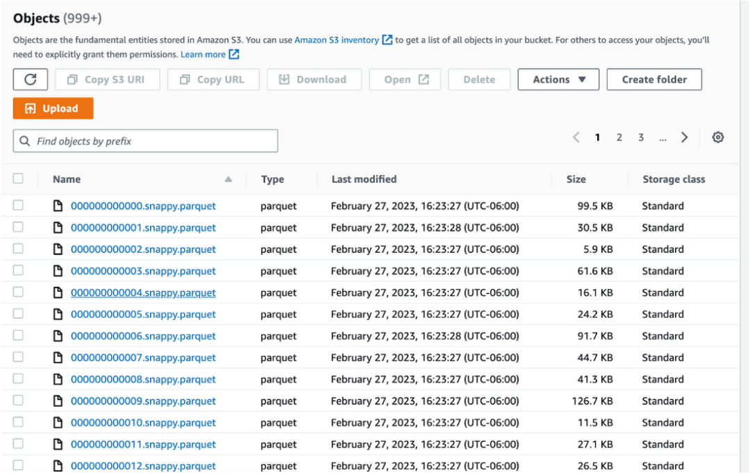Check the box for 000000000002.snappy.parquet
This screenshot has height=473, width=750.
click(18, 249)
